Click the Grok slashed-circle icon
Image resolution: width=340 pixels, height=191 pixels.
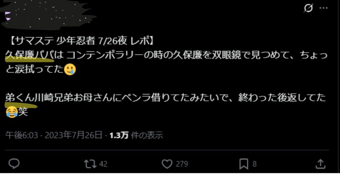click(308, 8)
